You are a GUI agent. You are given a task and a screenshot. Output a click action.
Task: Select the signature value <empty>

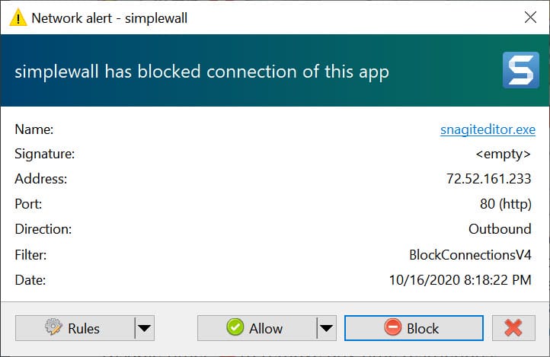pyautogui.click(x=503, y=155)
